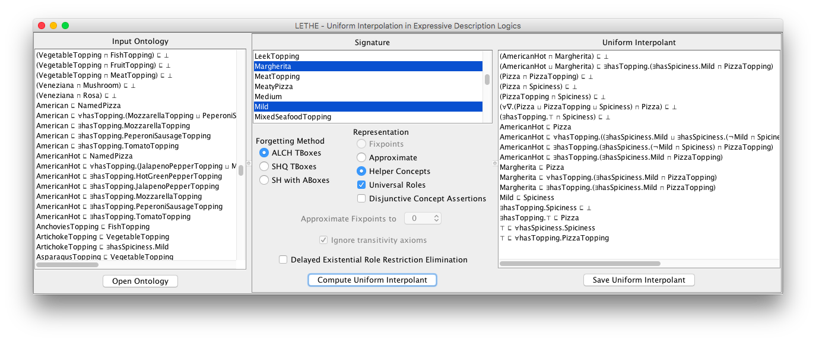Select MixedSeafoodTopping signature entry

(368, 117)
